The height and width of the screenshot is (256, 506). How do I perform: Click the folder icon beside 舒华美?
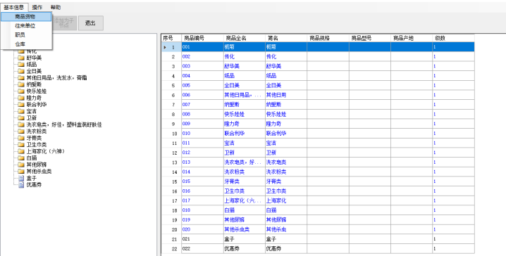pos(21,58)
